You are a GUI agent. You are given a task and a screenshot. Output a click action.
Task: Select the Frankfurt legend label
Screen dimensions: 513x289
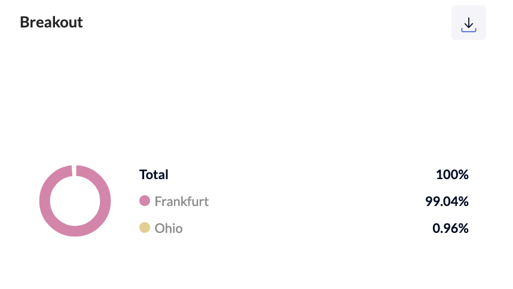pos(181,201)
